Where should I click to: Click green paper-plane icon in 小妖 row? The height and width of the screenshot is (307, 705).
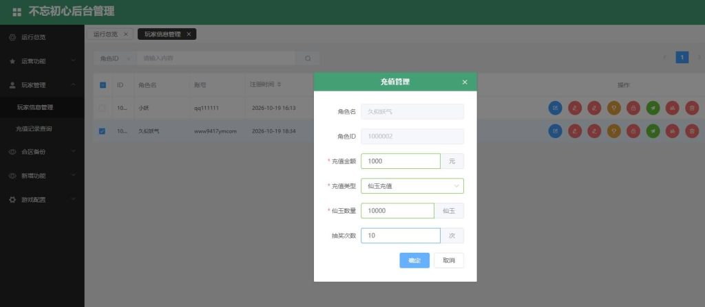653,108
